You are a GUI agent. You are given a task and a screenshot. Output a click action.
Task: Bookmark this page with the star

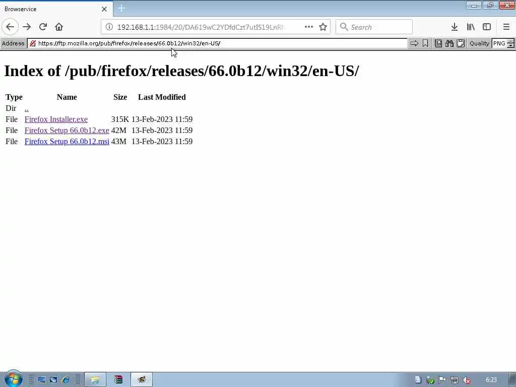coord(323,27)
